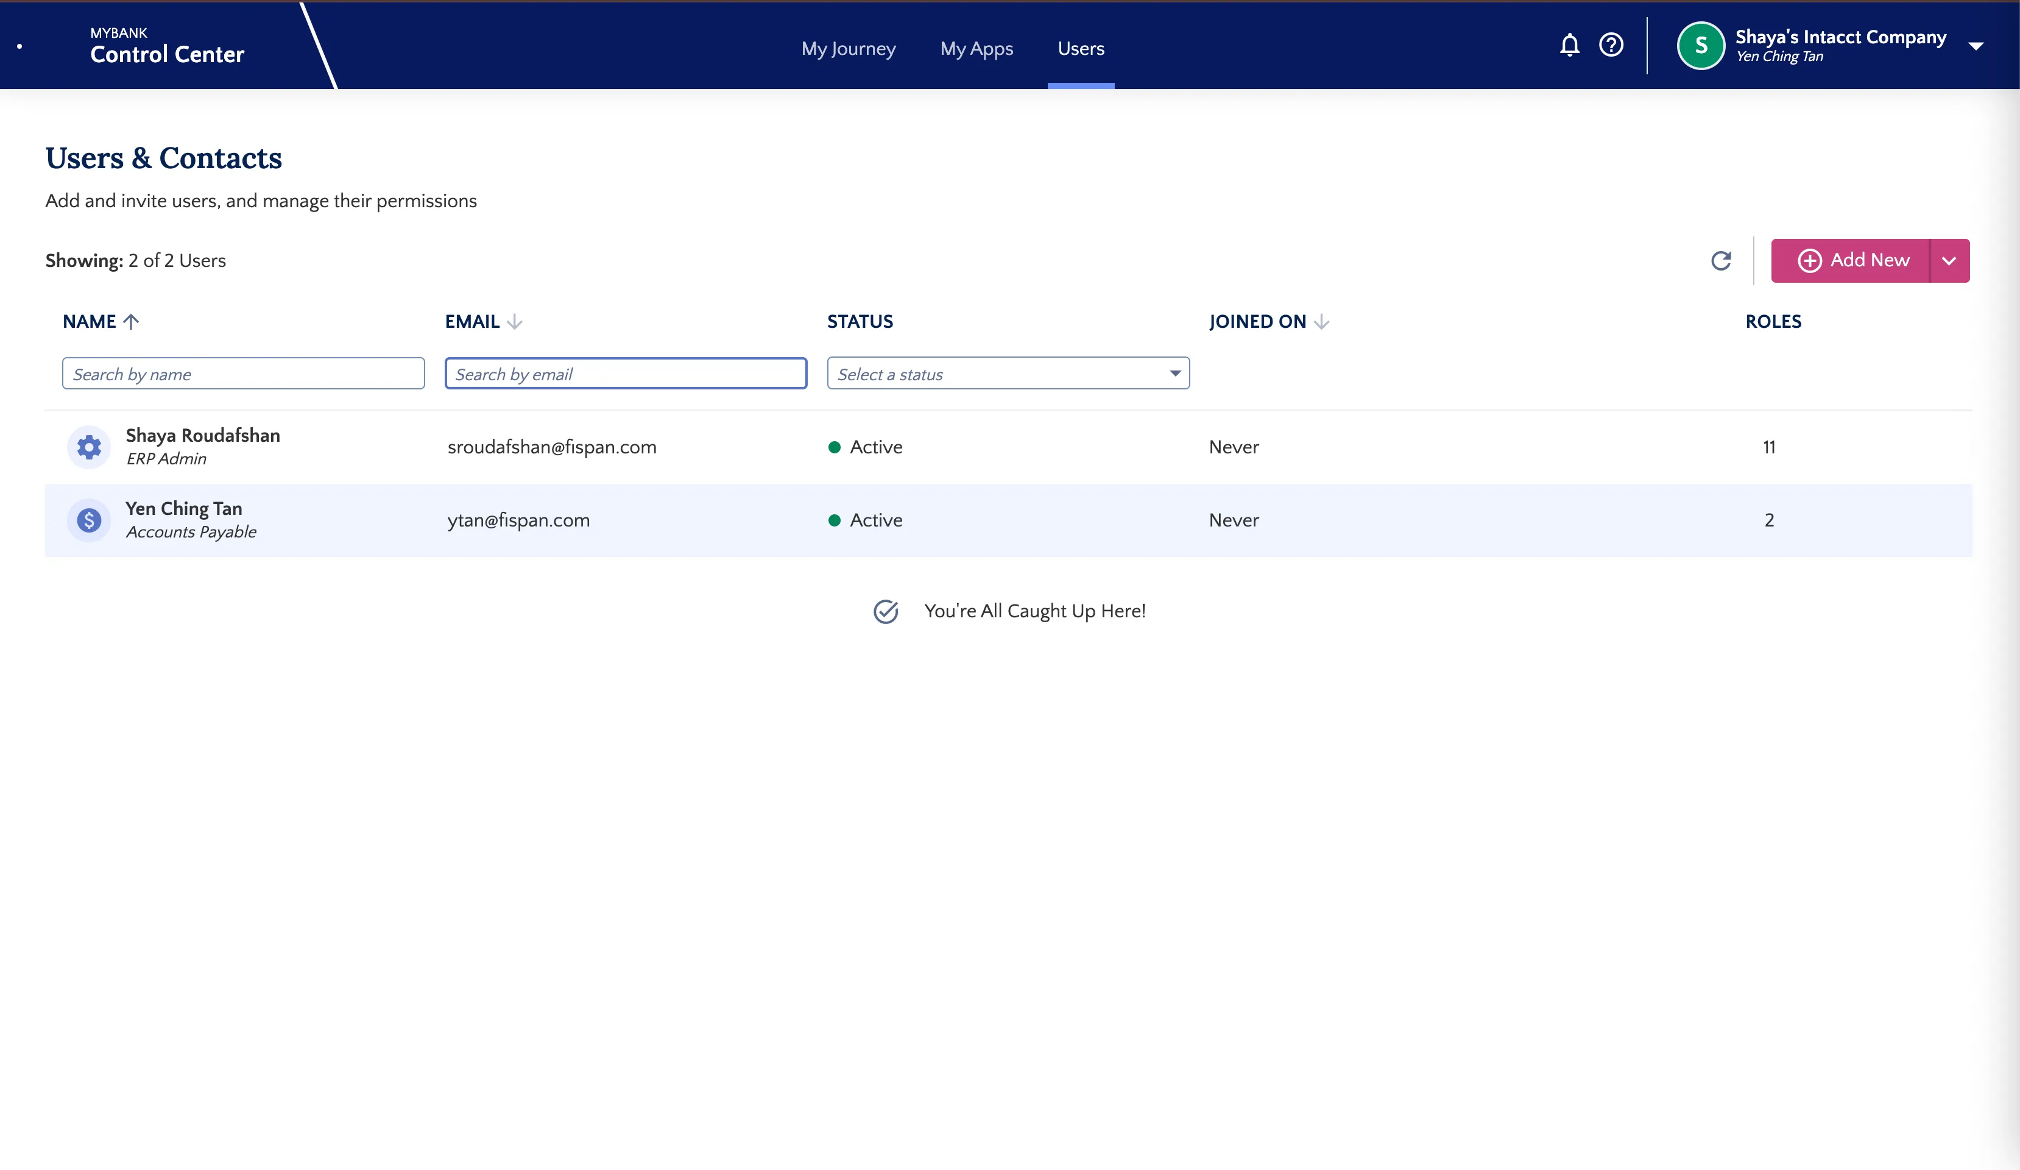Click ERP Admin role label
The width and height of the screenshot is (2020, 1170).
tap(166, 459)
